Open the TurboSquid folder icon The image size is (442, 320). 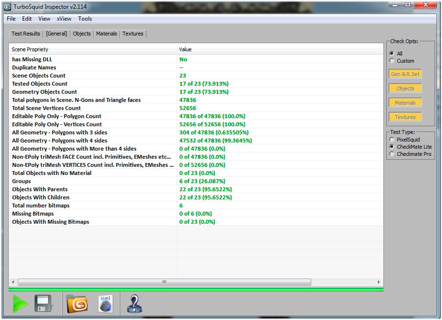pos(77,304)
